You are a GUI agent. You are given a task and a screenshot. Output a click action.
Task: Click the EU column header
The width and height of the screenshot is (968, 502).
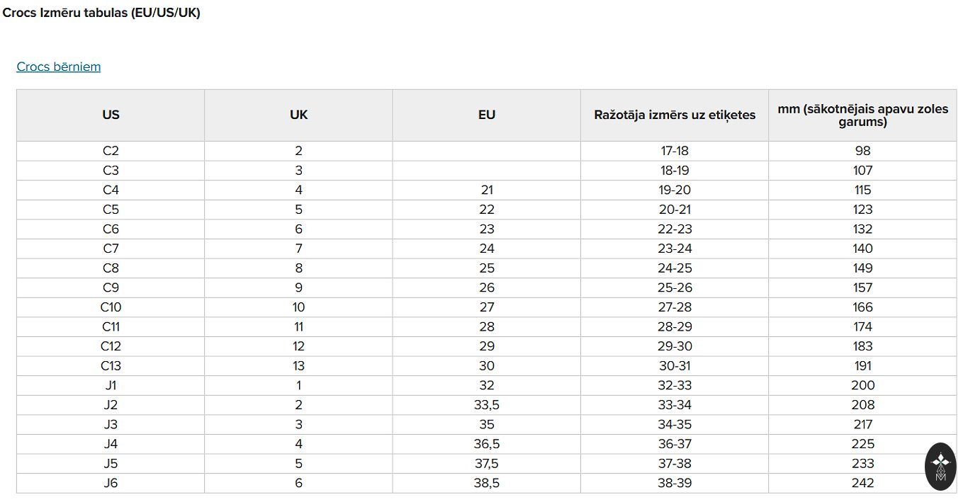(487, 115)
